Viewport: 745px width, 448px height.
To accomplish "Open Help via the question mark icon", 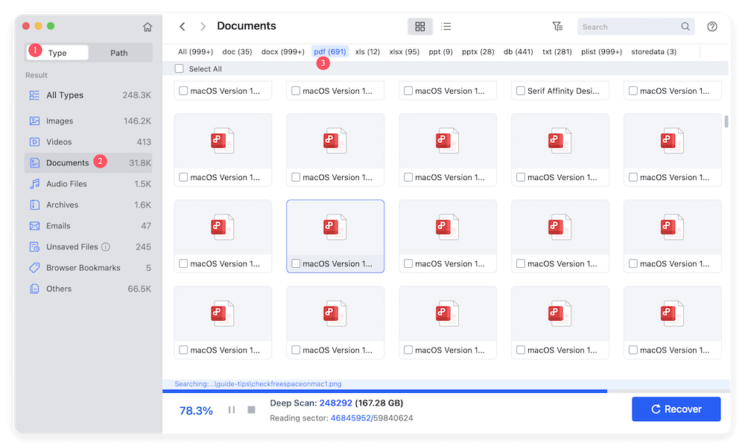I will 711,25.
